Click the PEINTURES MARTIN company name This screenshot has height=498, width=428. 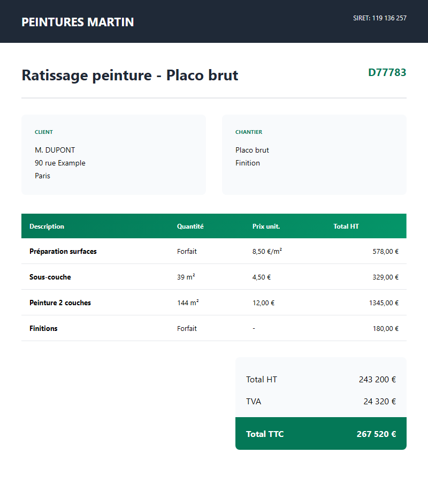78,22
